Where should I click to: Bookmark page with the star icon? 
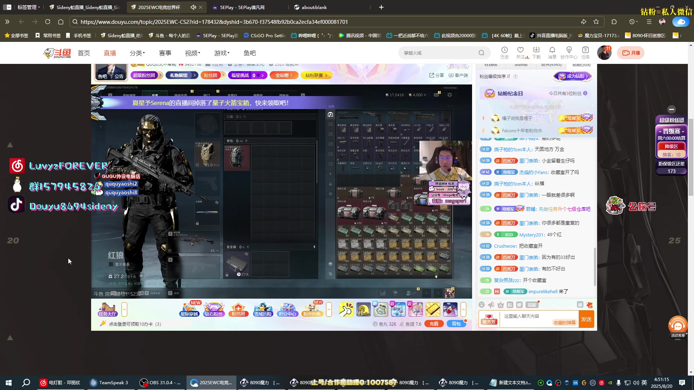tap(596, 22)
